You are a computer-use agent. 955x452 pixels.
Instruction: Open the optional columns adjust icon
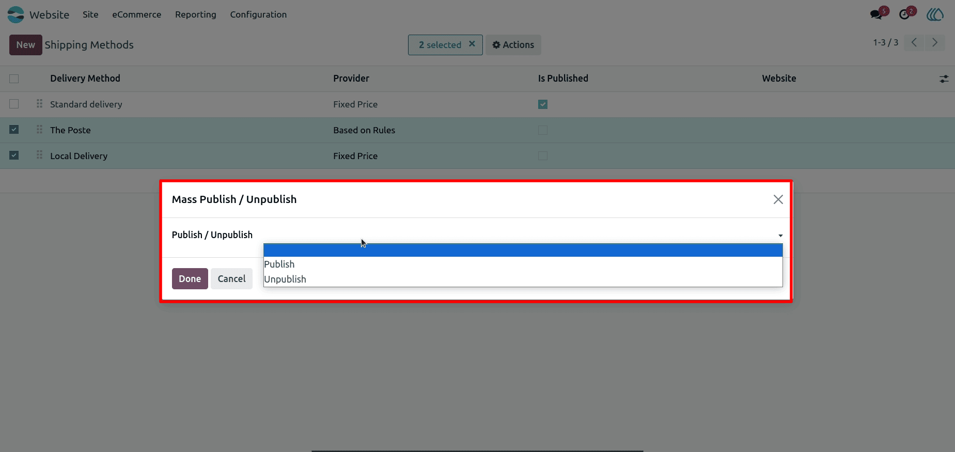[944, 79]
